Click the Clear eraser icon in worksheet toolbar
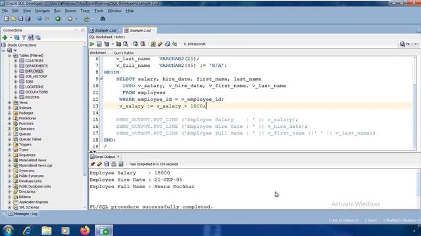421x236 pixels. 161,44
